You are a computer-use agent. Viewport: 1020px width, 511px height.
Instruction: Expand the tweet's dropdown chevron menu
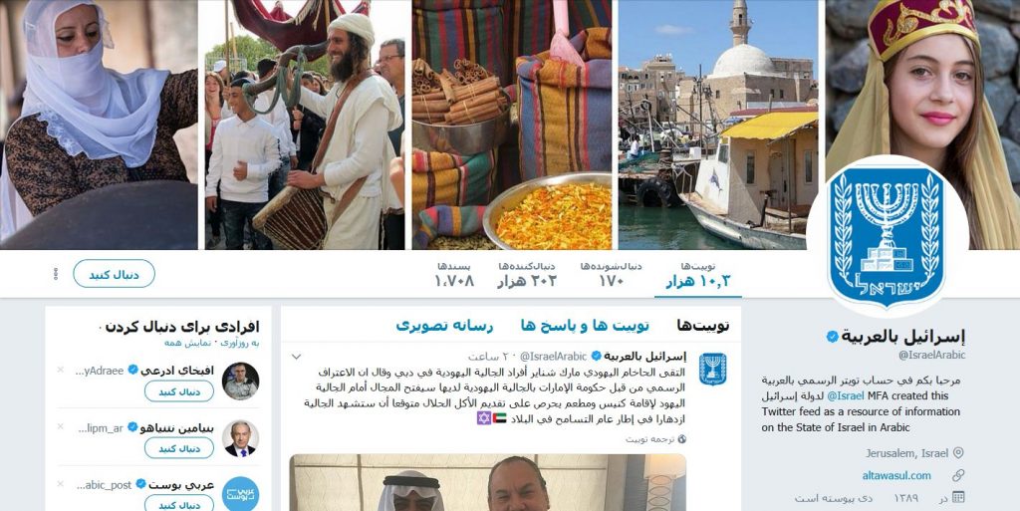296,357
